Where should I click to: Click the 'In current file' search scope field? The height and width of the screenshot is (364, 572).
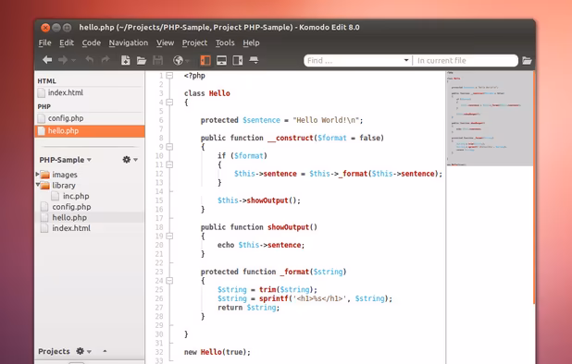[466, 60]
